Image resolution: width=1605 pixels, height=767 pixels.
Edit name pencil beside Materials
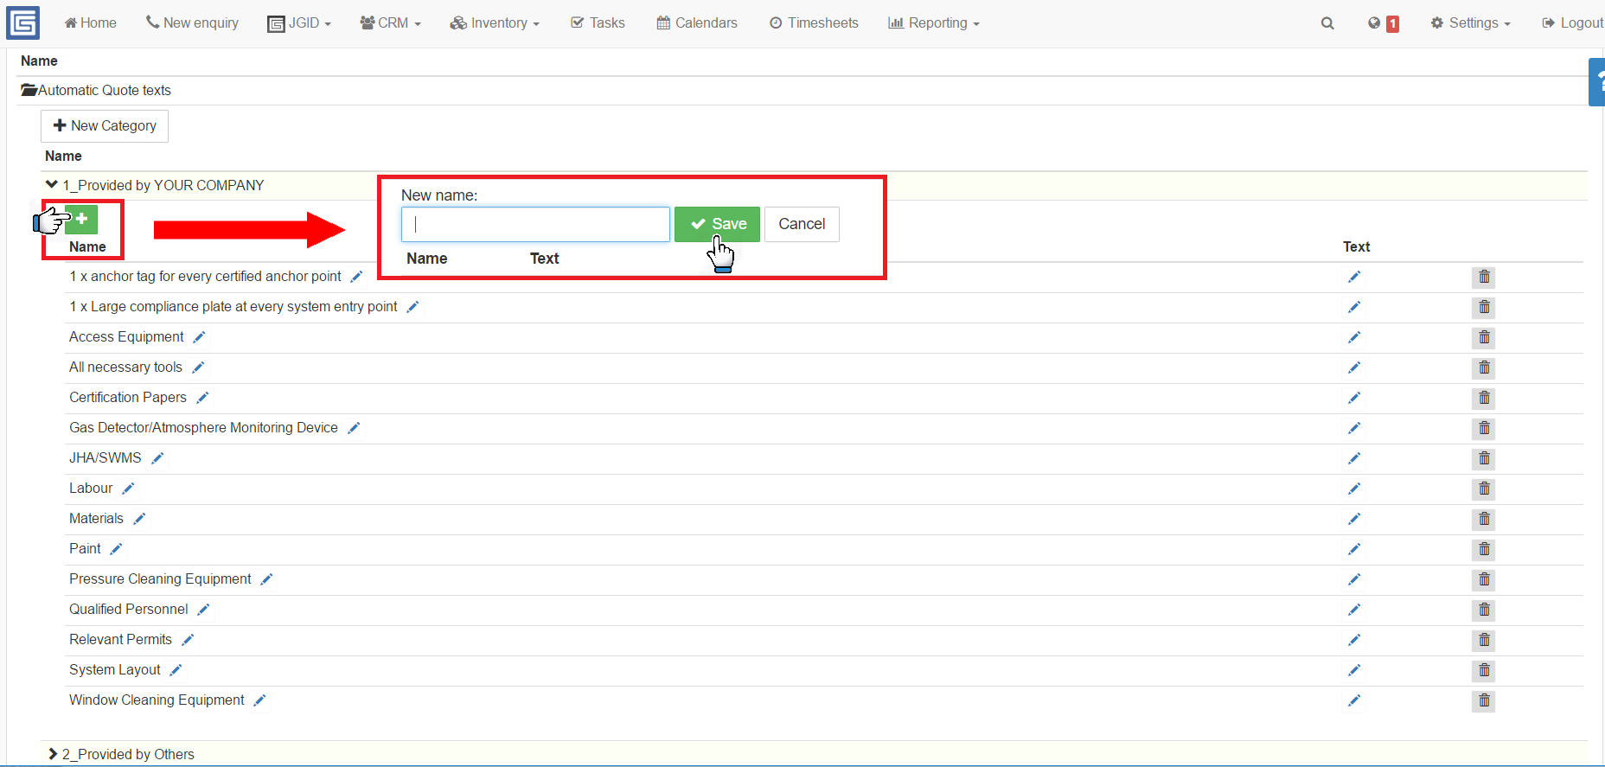139,519
